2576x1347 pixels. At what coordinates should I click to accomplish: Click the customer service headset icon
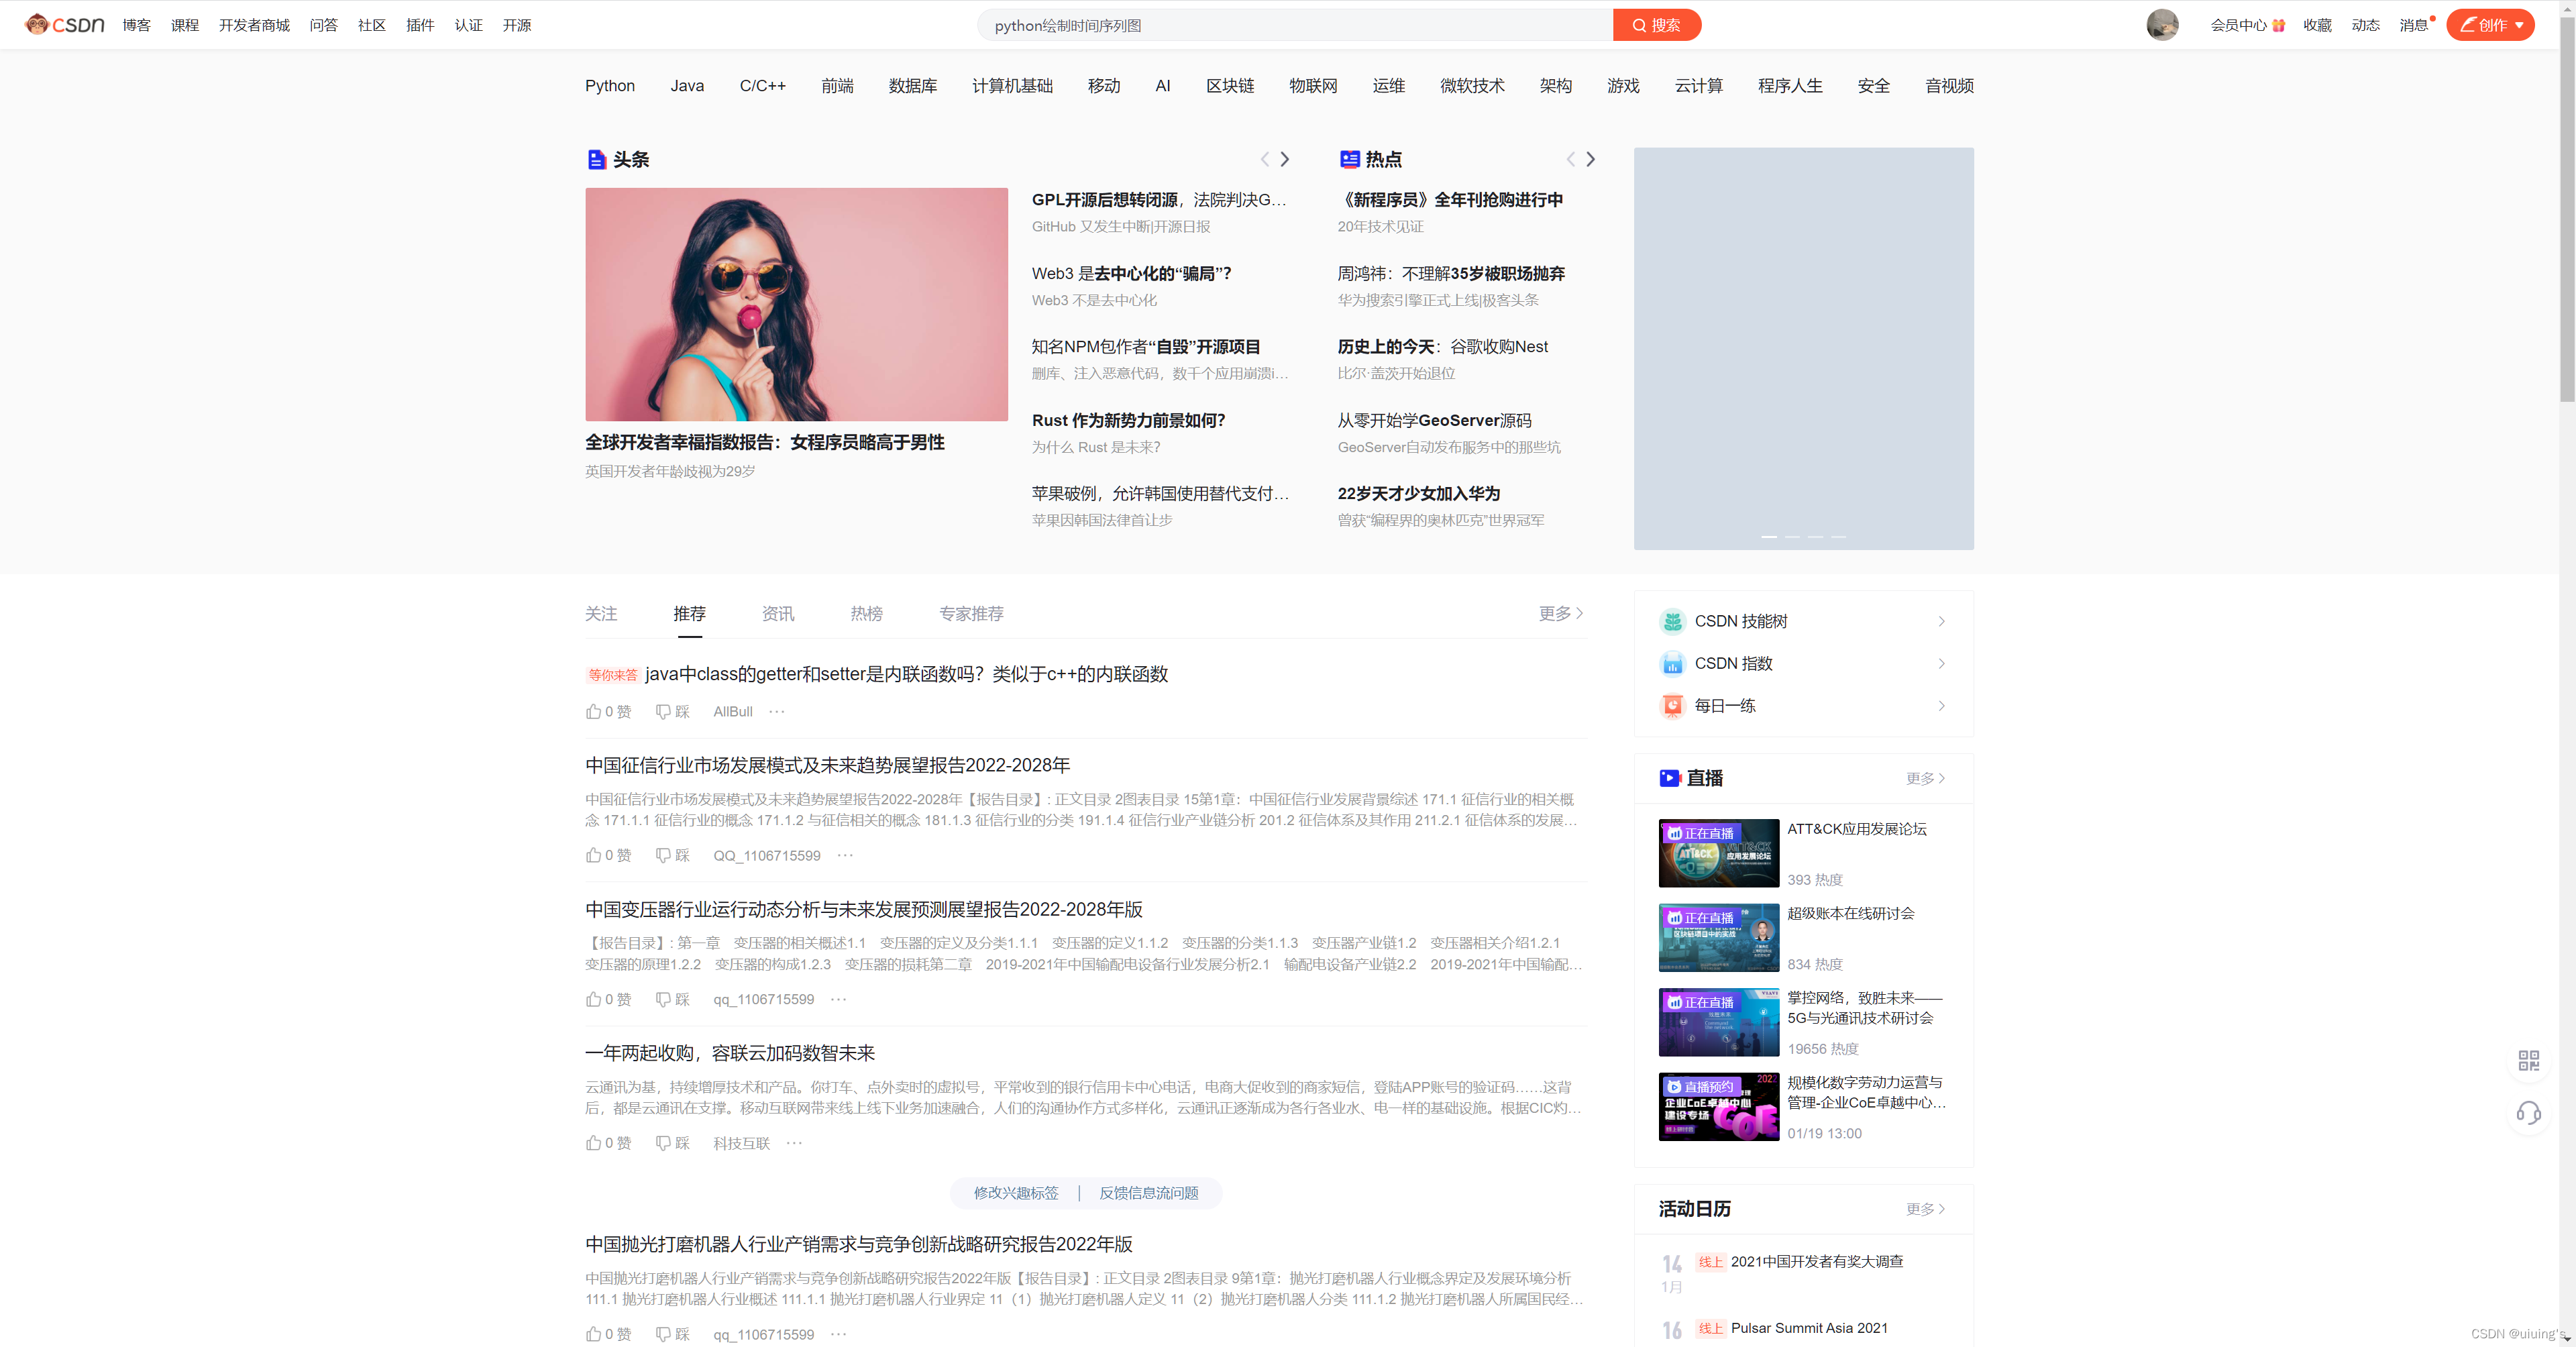pos(2530,1113)
